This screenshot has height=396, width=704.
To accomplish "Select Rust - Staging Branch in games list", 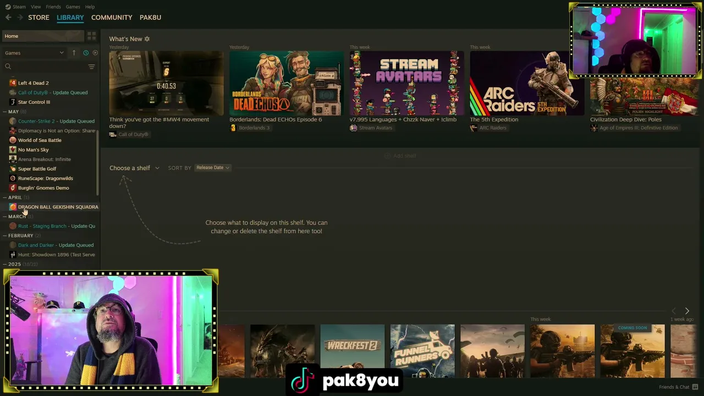I will coord(50,226).
